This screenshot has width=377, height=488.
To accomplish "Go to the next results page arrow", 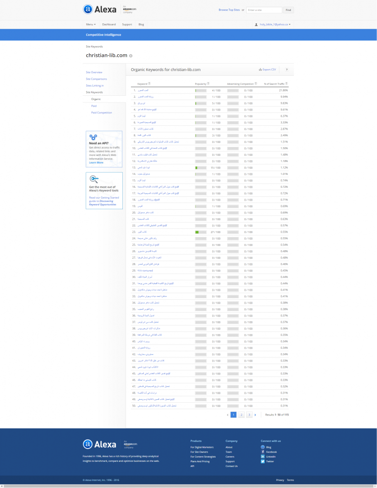I will pos(255,415).
